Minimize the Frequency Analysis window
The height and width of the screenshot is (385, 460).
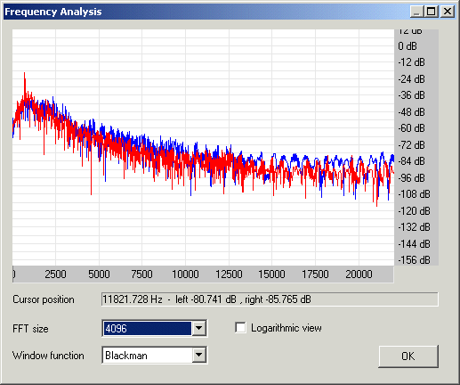click(416, 12)
